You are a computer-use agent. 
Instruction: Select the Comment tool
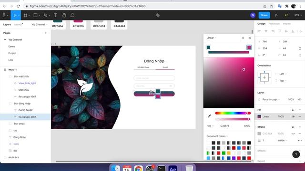(72, 15)
